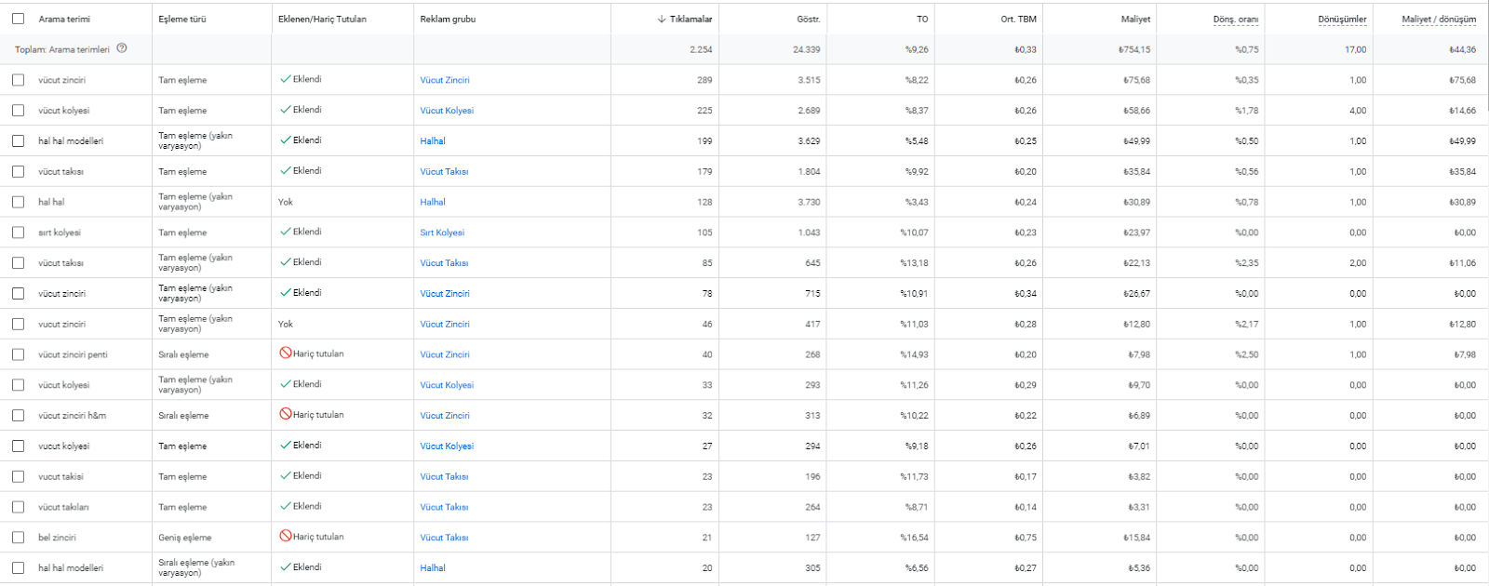Click excluded icon in vücut zinciri penti row
1489x586 pixels.
point(286,353)
